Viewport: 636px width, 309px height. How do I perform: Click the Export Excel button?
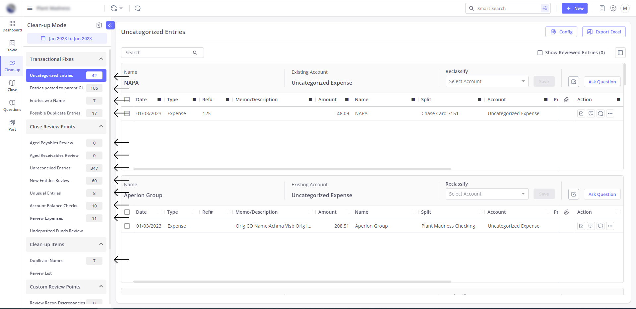[604, 32]
